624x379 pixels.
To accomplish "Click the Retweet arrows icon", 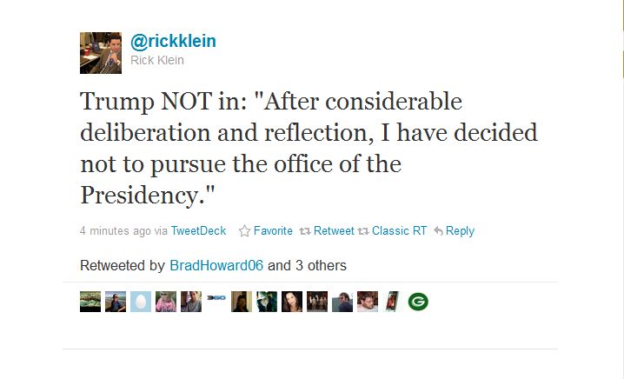I will point(305,231).
